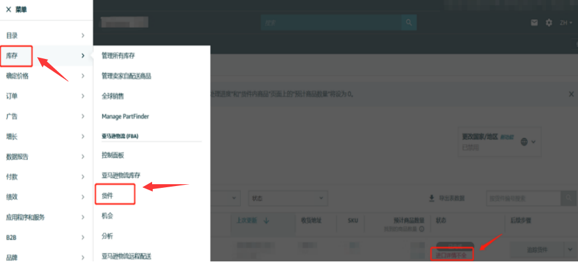Viewport: 578px width, 262px height.
Task: Expand the chevron next to 确定价格
Action: click(83, 76)
